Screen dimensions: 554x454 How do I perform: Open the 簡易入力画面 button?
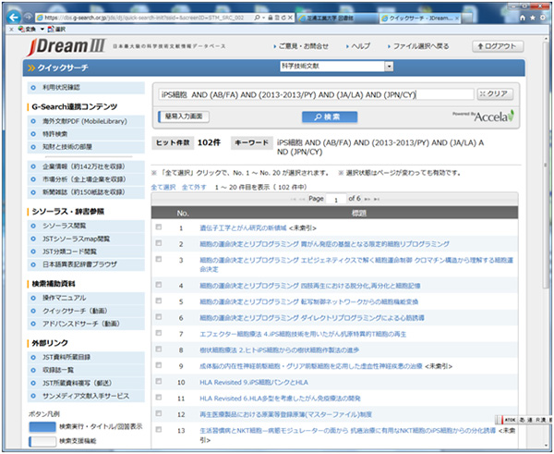pyautogui.click(x=184, y=117)
